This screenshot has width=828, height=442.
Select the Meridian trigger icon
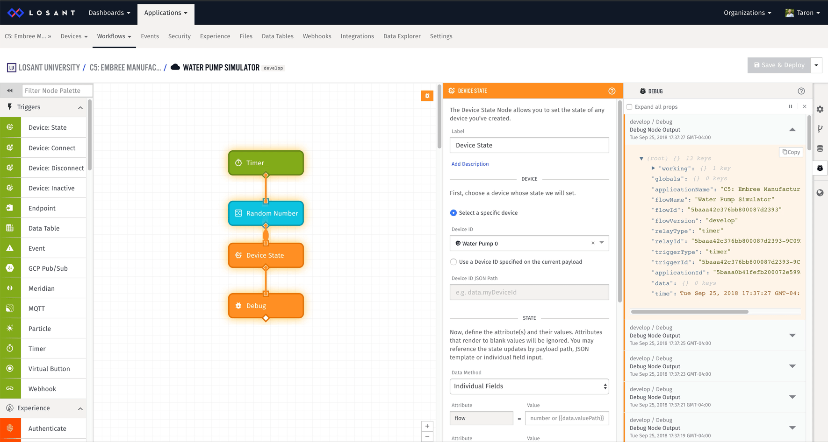(10, 288)
